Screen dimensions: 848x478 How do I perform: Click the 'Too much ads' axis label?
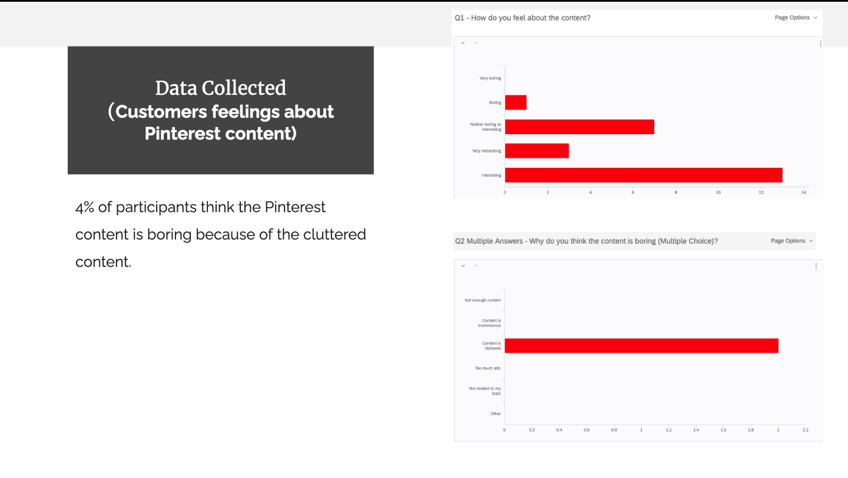pos(488,369)
